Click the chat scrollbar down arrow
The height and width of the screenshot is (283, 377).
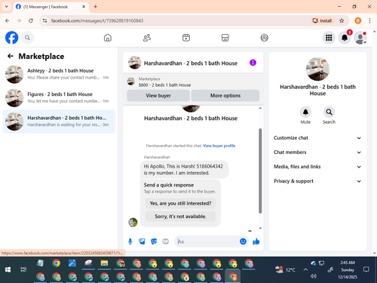(260, 228)
